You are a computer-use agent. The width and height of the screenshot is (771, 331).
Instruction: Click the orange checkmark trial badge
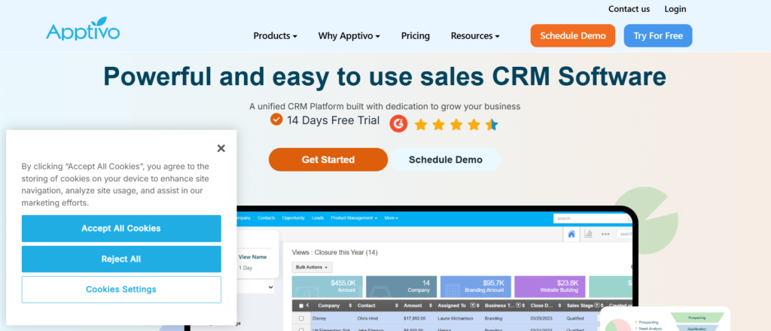(x=276, y=120)
